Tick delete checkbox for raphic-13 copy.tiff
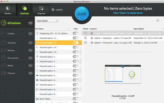This screenshot has width=164, height=103. pos(86,38)
